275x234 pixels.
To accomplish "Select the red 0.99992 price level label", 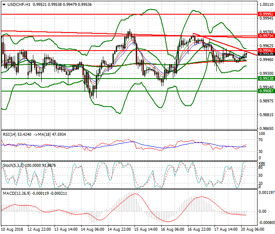I will tap(266, 14).
